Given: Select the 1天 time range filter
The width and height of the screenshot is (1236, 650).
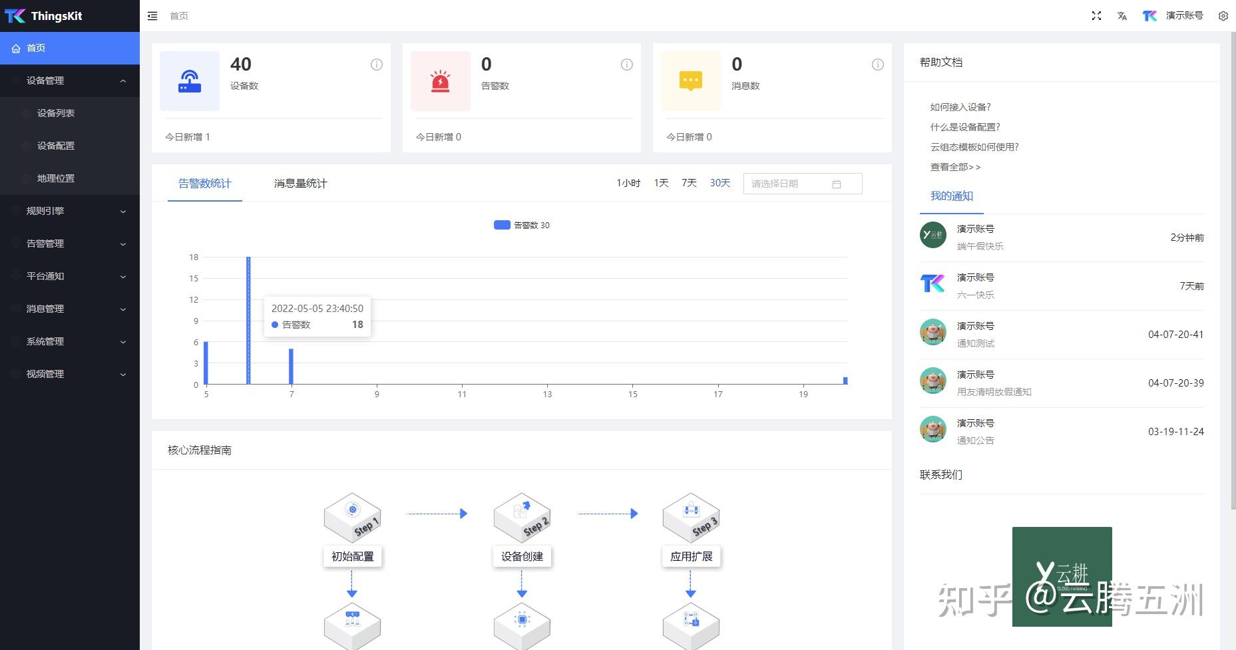Looking at the screenshot, I should [660, 183].
